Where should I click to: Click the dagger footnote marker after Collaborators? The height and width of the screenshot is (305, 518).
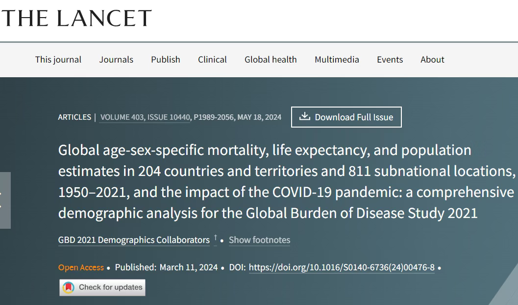click(x=216, y=238)
